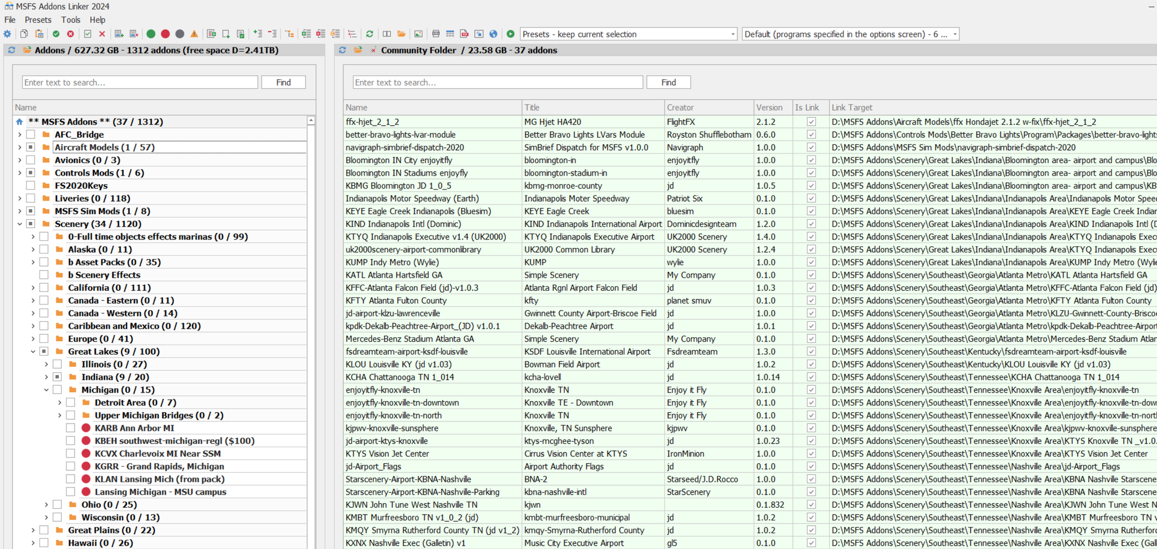Check the FS2020Keys checkbox
Viewport: 1157px width, 549px height.
pyautogui.click(x=31, y=185)
